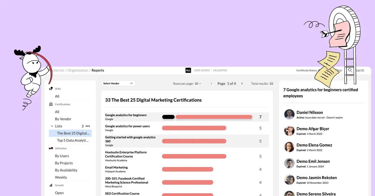This screenshot has height=196, width=375.
Task: Open the Top 5 Data Analytics list
Action: [x=73, y=141]
